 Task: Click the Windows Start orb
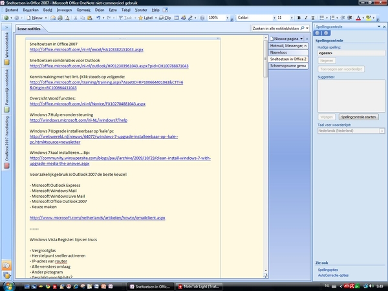pyautogui.click(x=8, y=286)
